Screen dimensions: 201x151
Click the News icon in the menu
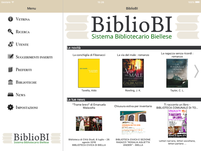point(10,95)
